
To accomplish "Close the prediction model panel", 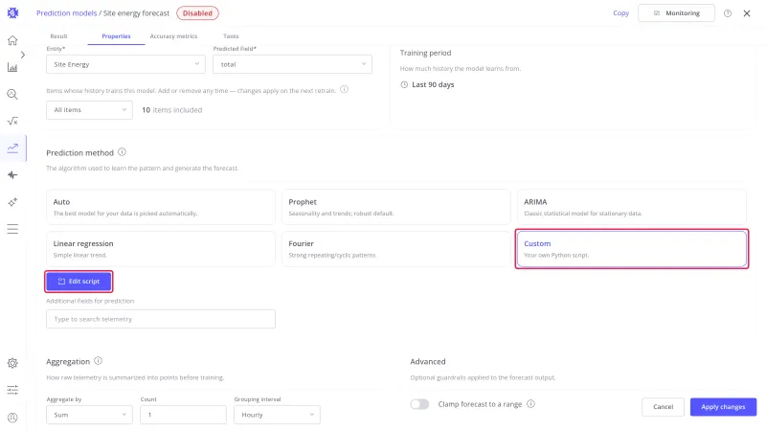I will (x=747, y=13).
